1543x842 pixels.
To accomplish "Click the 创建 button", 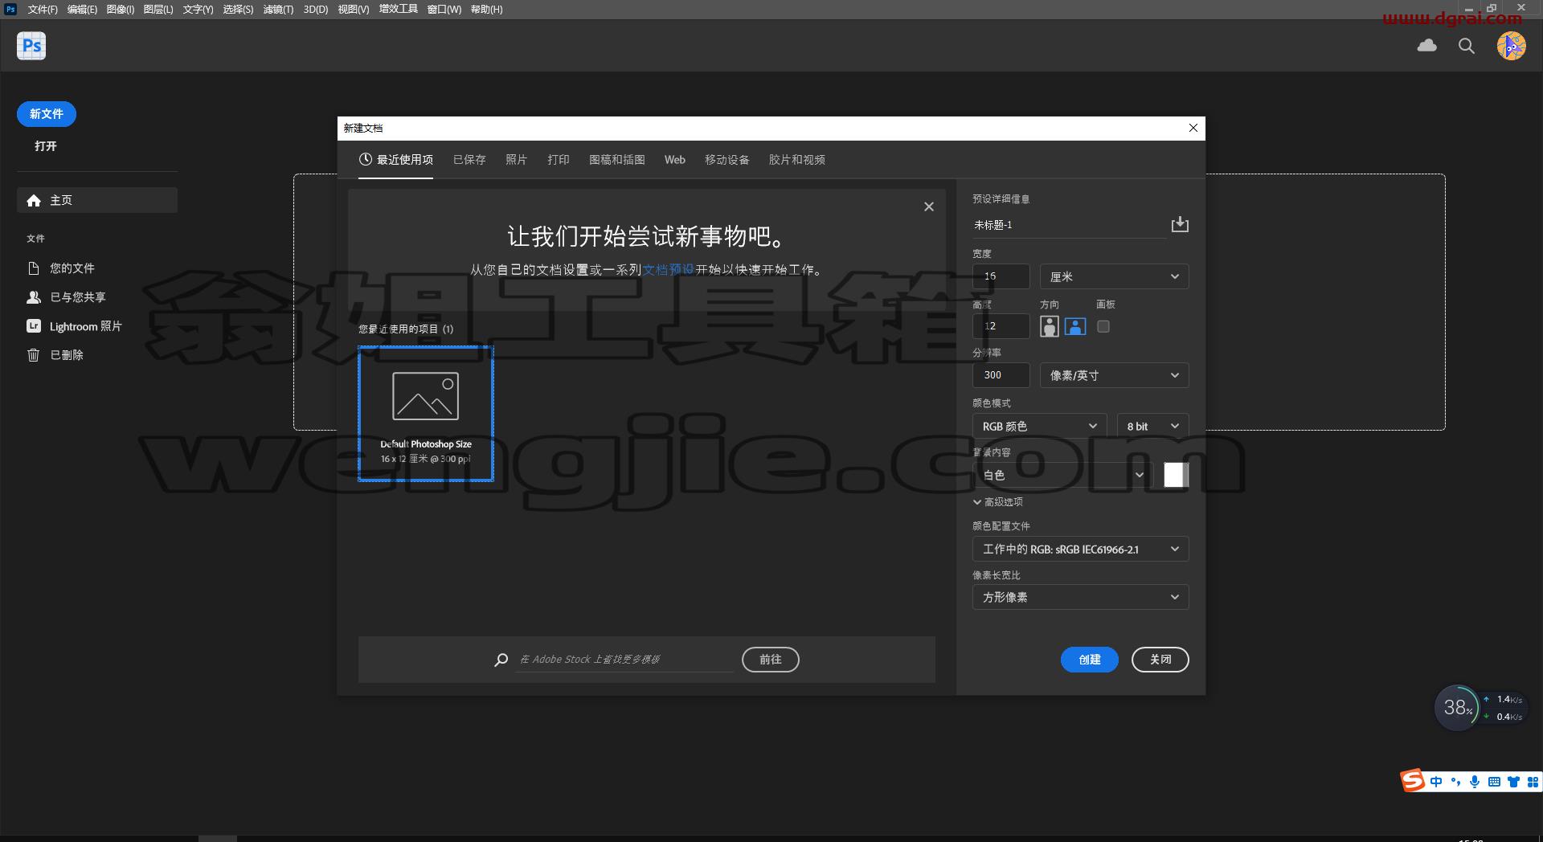I will tap(1089, 660).
